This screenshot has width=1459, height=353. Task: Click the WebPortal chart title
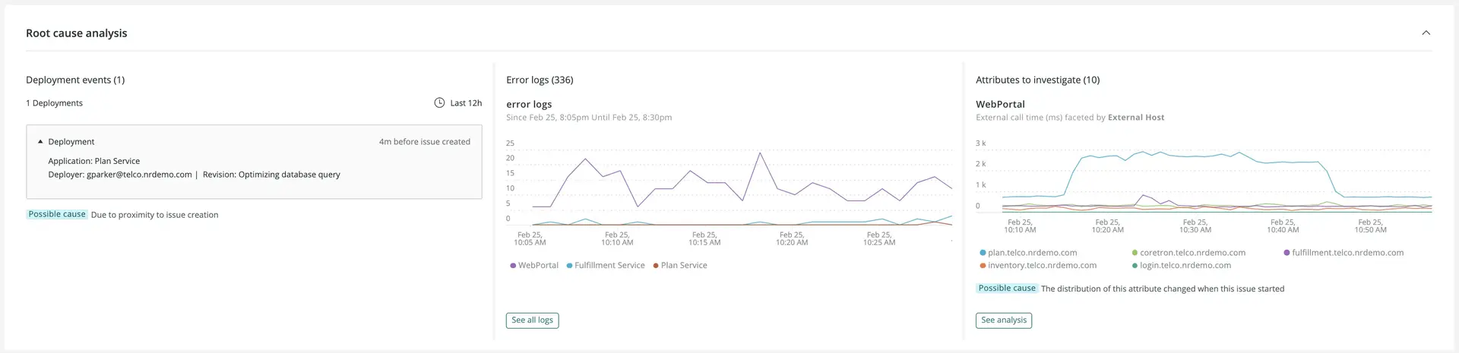point(1000,105)
